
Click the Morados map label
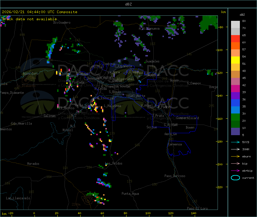point(33,164)
